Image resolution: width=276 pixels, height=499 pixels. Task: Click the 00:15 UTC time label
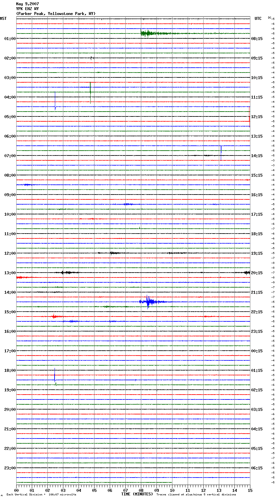257,351
